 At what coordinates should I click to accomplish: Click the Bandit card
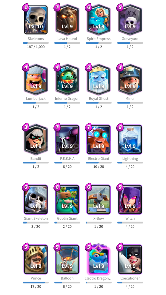pos(36,140)
